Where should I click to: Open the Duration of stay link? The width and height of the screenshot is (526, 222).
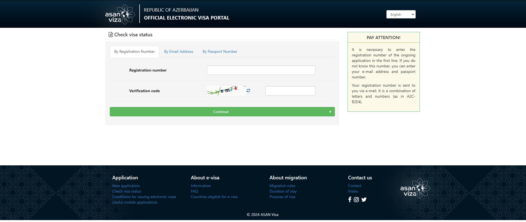(283, 191)
